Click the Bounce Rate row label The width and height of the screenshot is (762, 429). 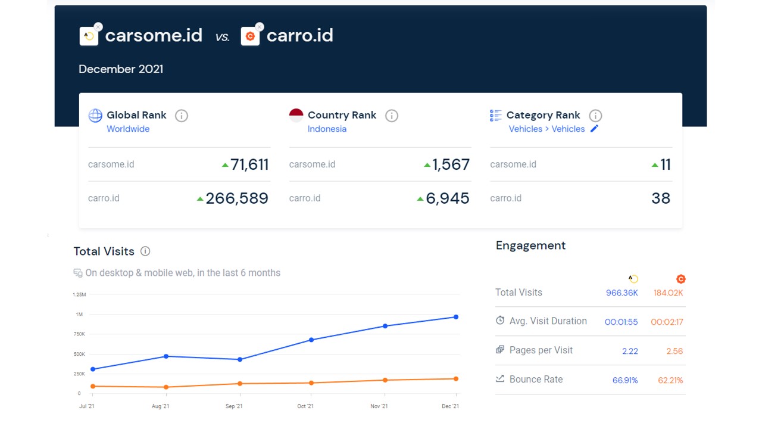coord(536,379)
